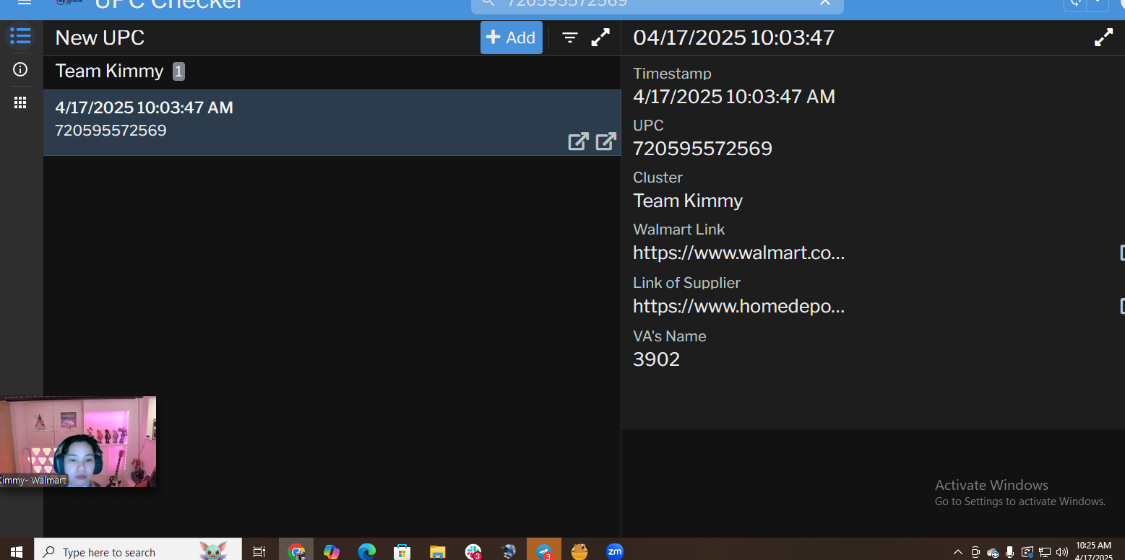This screenshot has width=1125, height=560.
Task: Click the Add button
Action: pyautogui.click(x=511, y=38)
